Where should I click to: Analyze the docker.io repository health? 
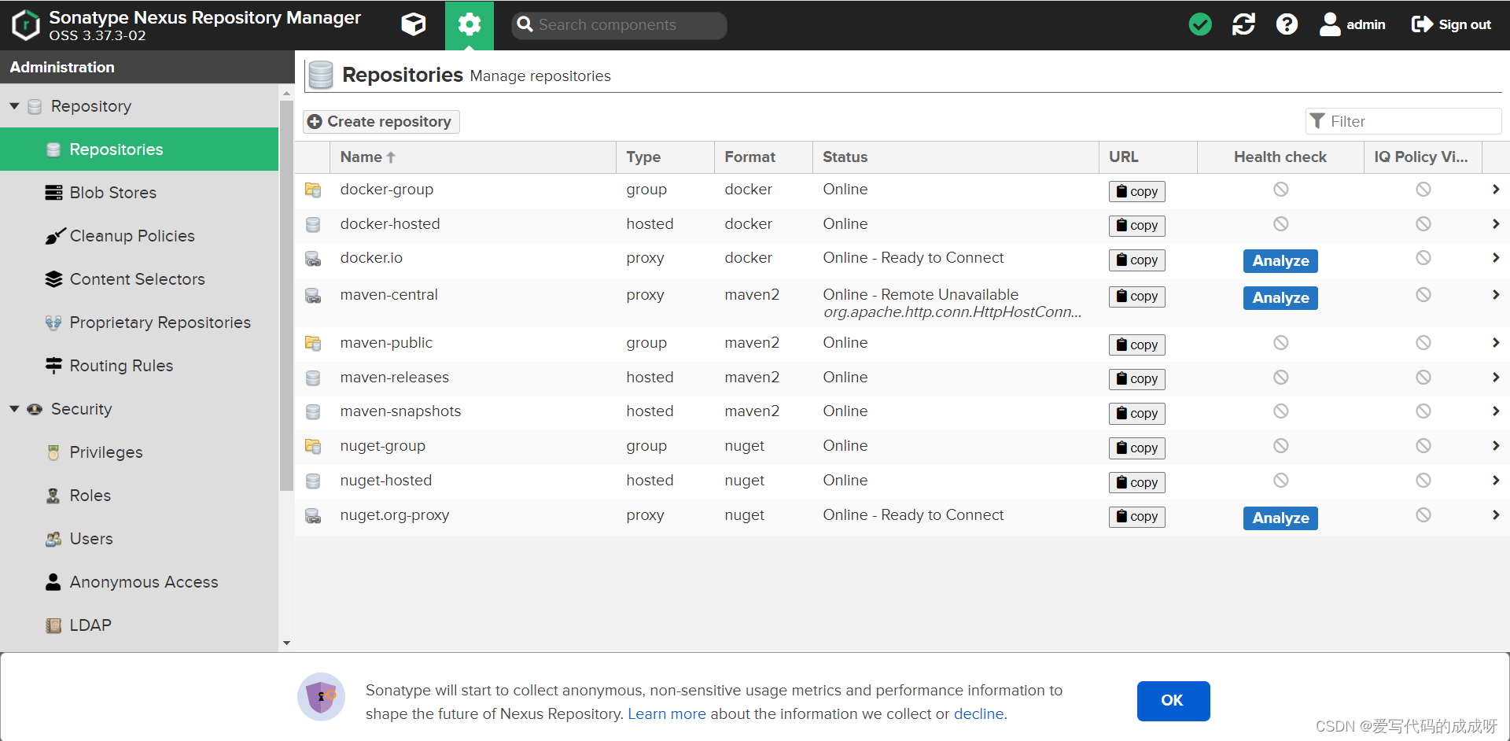(1280, 260)
